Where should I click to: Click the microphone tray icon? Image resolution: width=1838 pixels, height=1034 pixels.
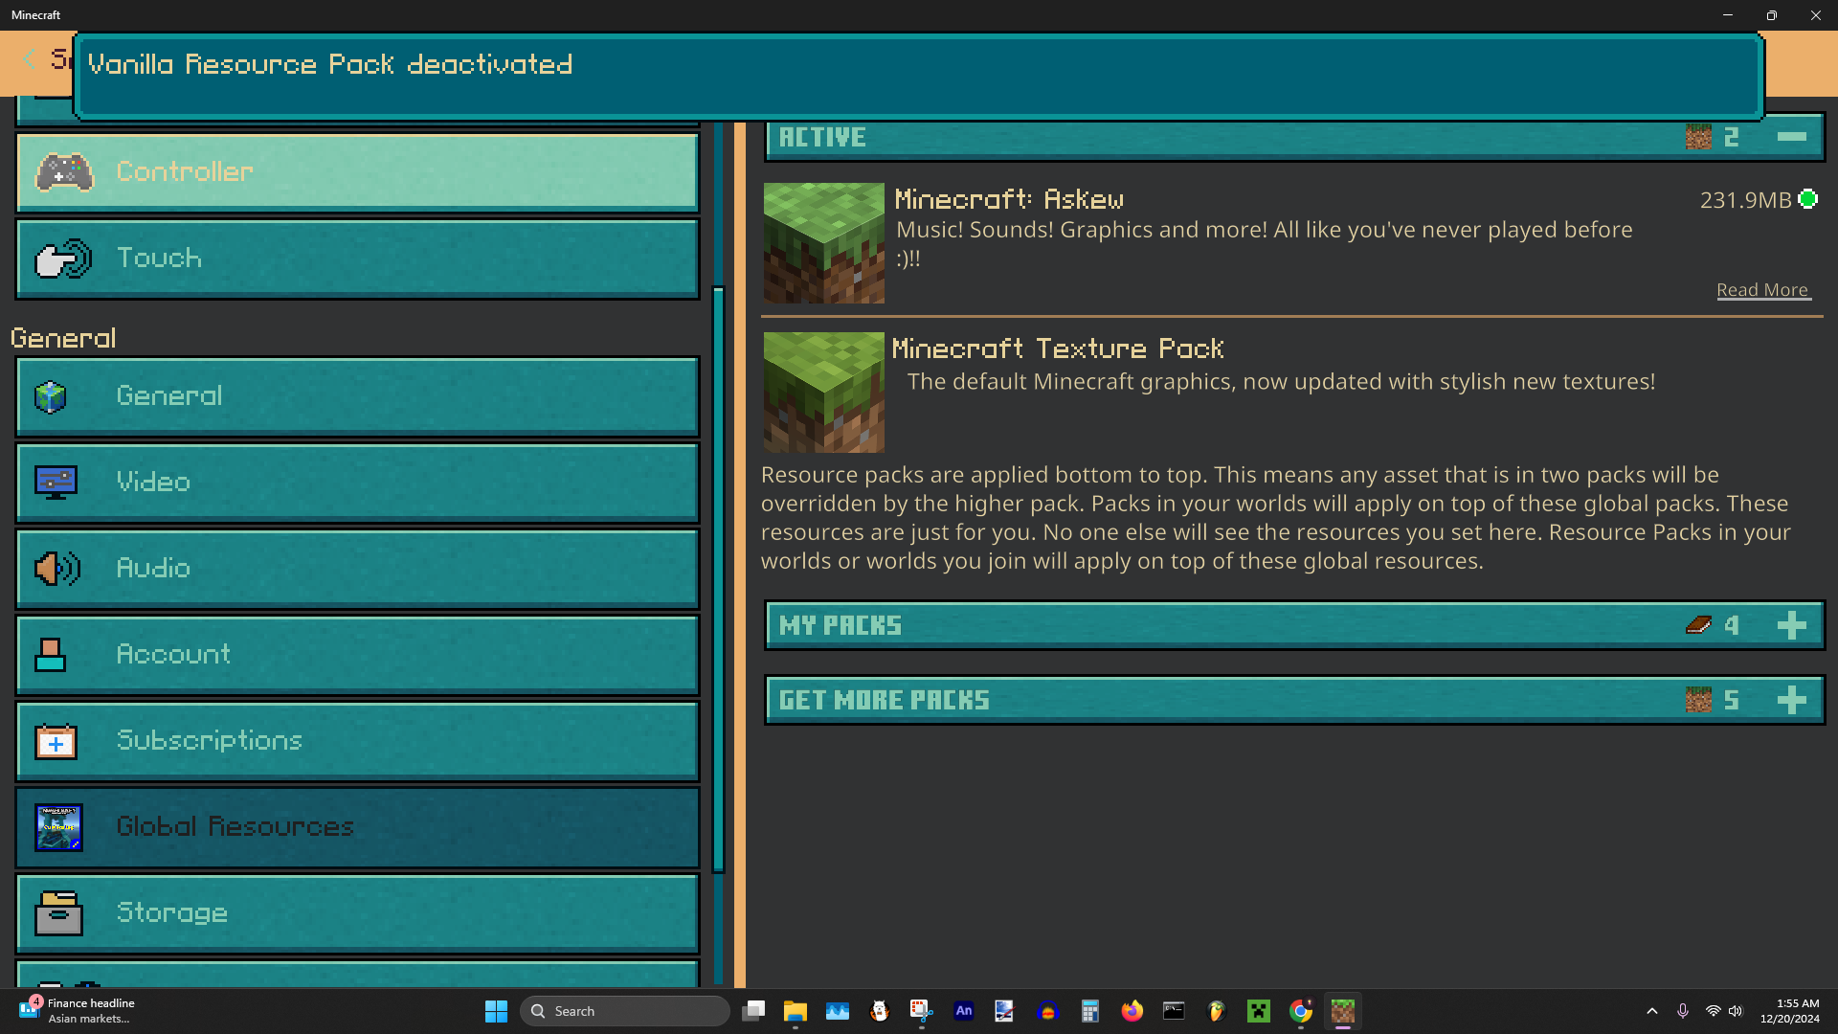point(1683,1011)
